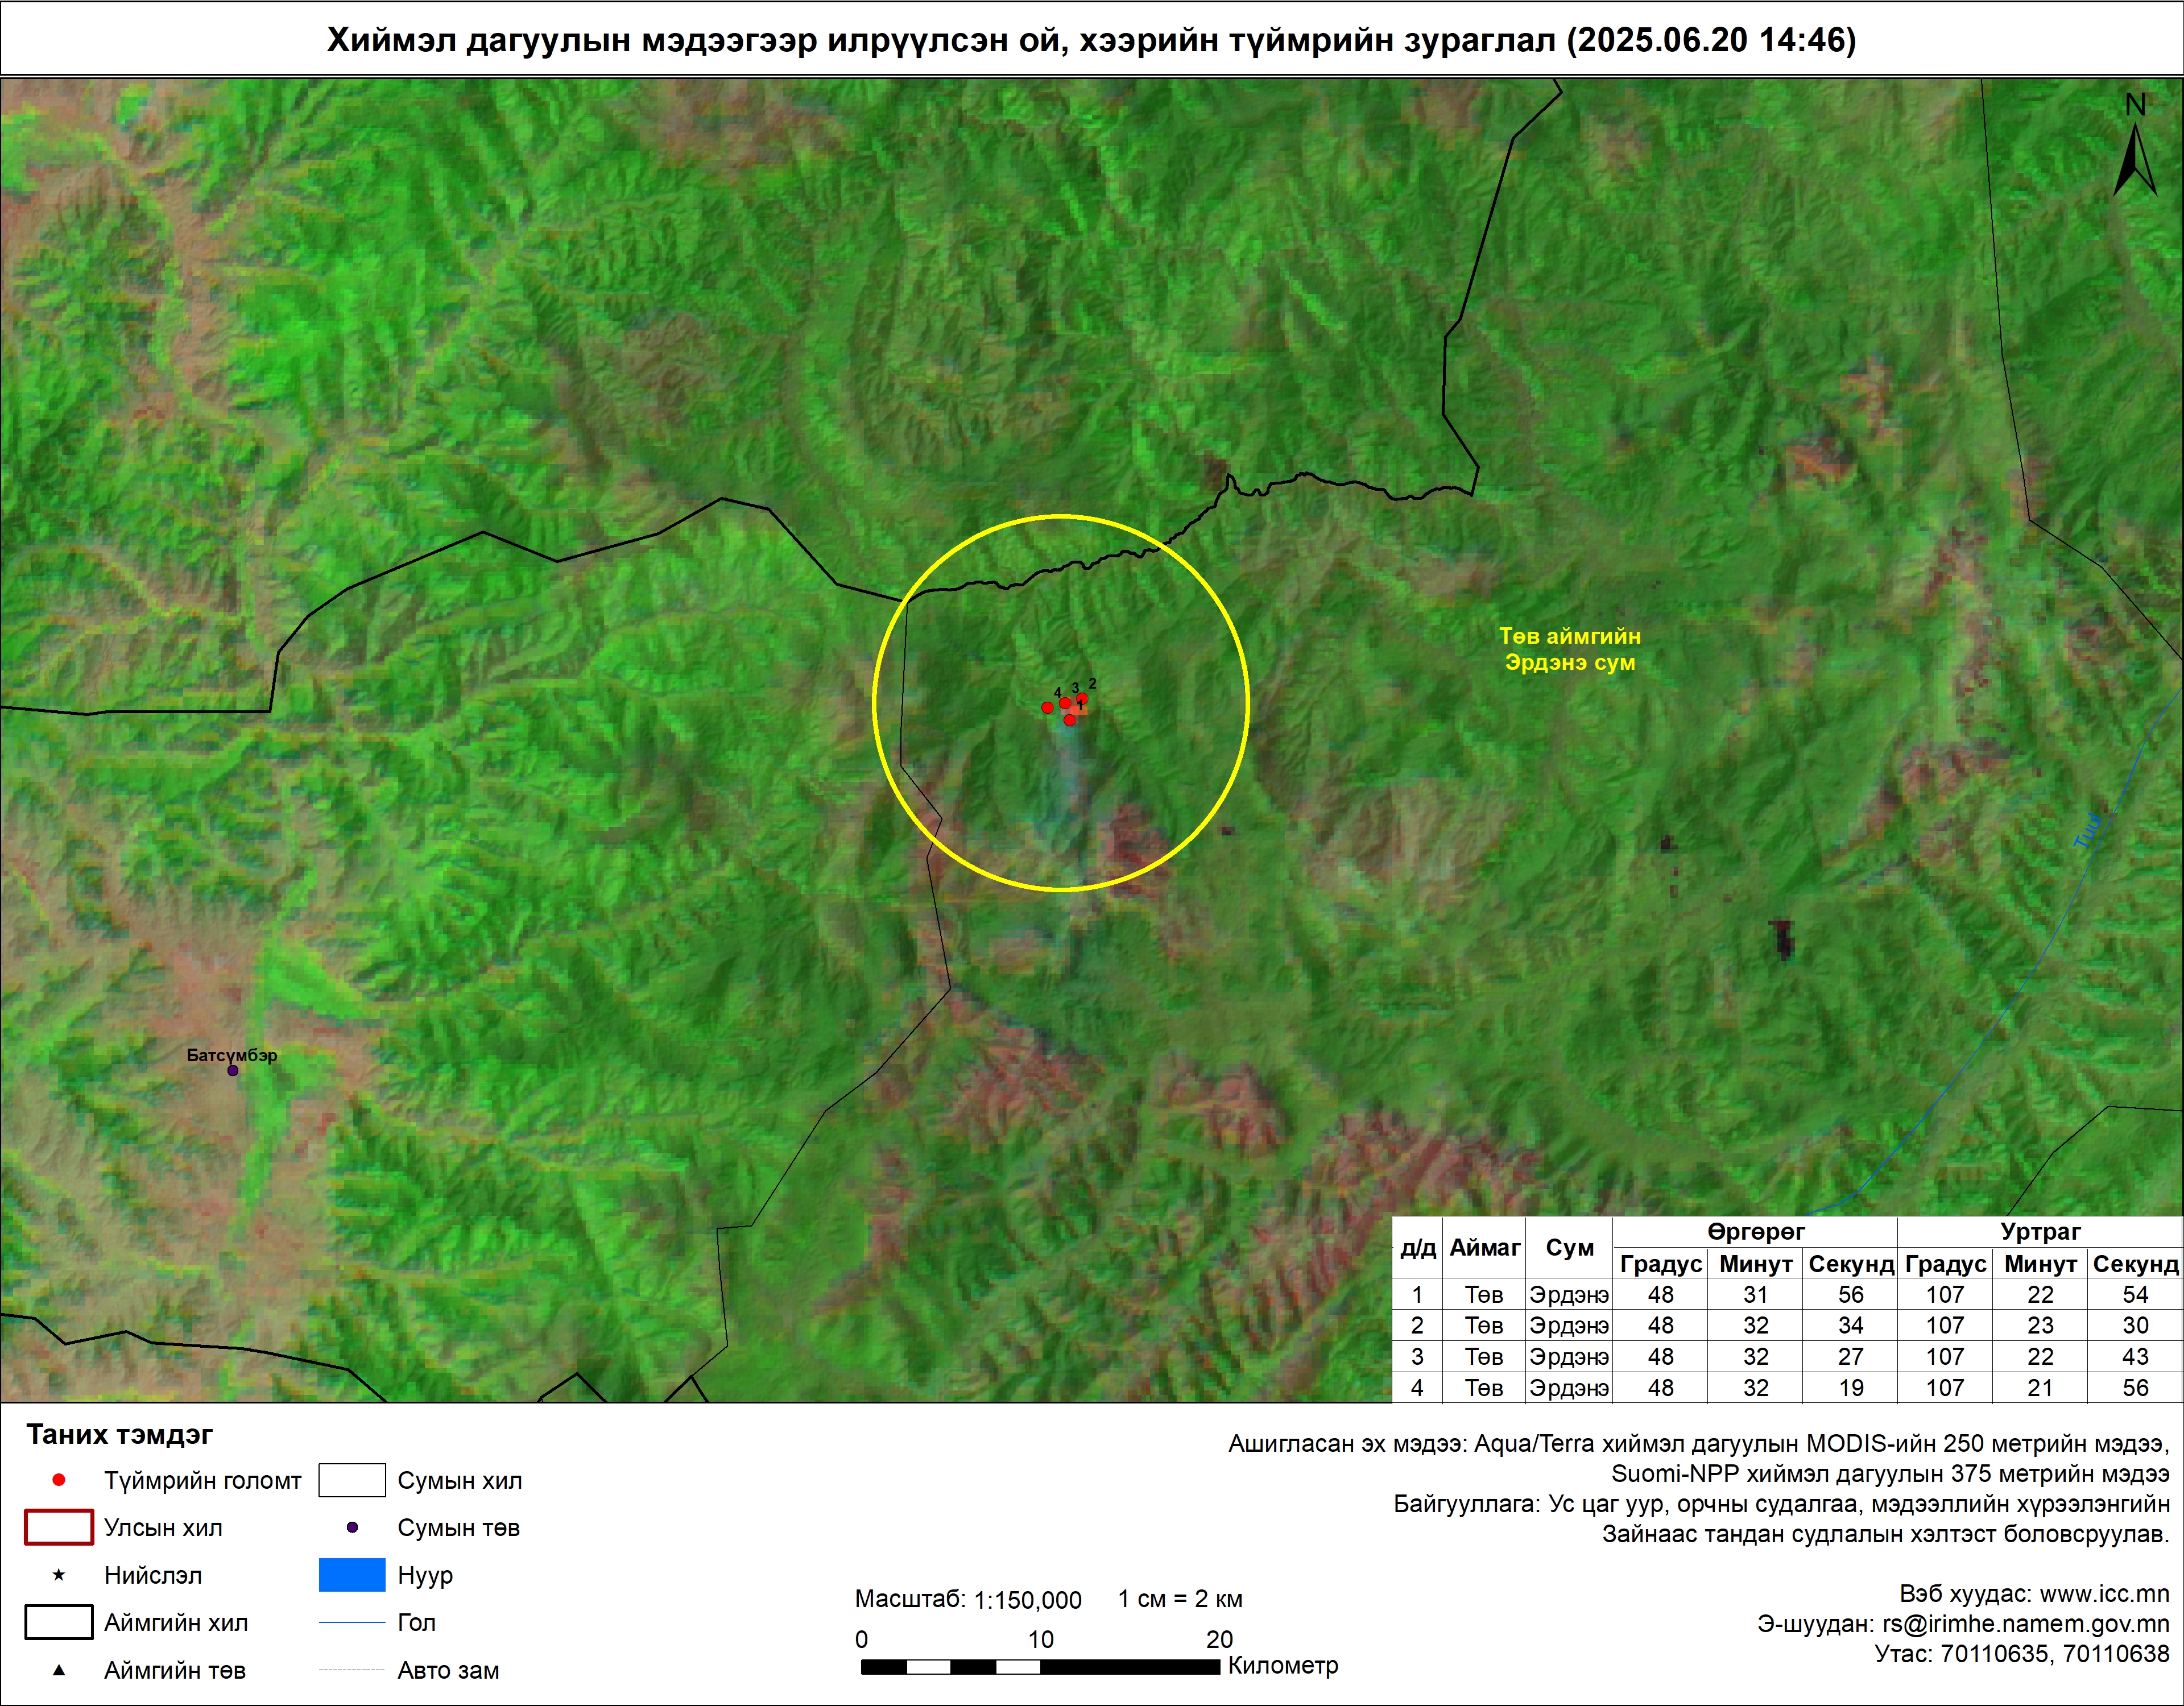Screen dimensions: 2184x1706
Task: Click the Улсын хил legend label
Action: pos(163,1528)
